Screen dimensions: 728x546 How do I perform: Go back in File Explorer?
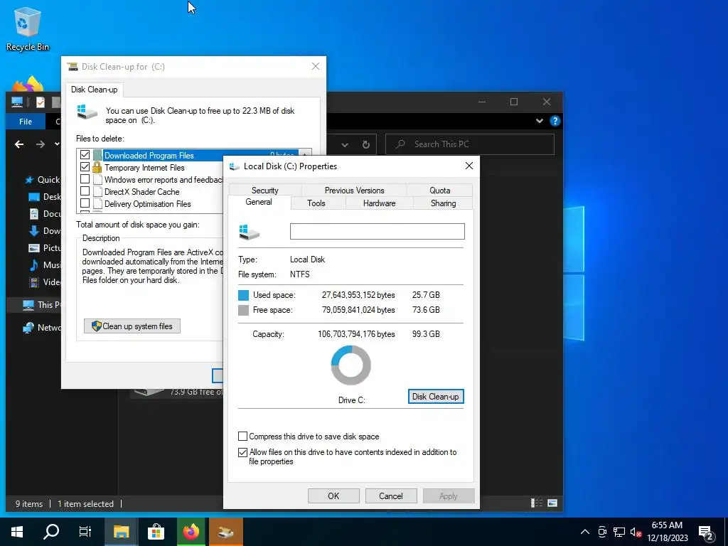pyautogui.click(x=19, y=144)
